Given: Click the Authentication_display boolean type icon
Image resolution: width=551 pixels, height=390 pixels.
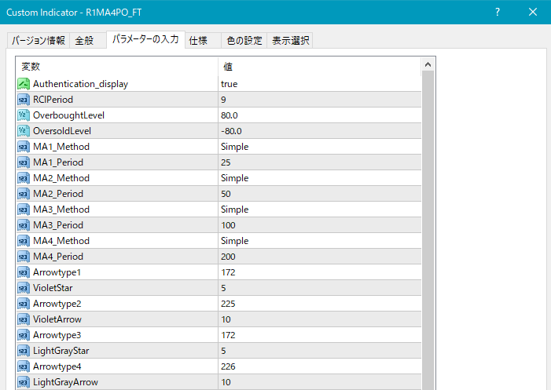Looking at the screenshot, I should point(24,84).
